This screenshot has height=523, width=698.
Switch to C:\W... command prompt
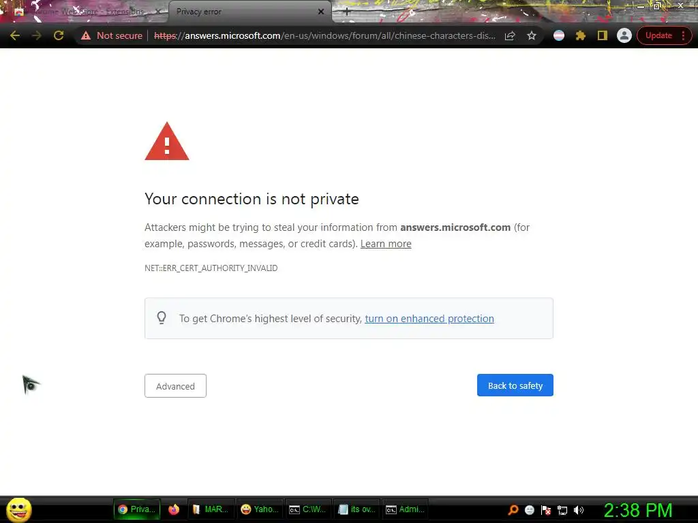(307, 509)
